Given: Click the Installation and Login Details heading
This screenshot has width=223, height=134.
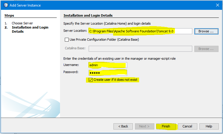Looking at the screenshot, I should pyautogui.click(x=88, y=15).
